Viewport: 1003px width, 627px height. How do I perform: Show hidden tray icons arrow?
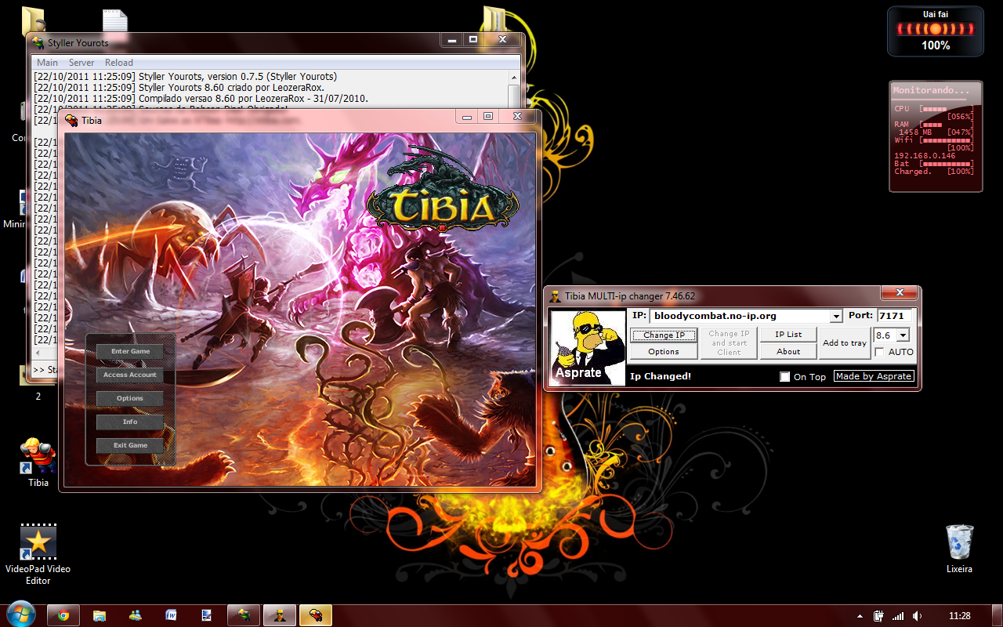(860, 616)
